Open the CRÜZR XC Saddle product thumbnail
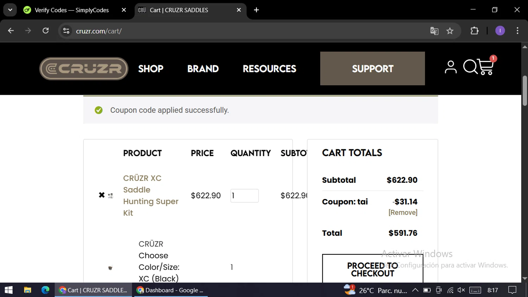 click(x=111, y=196)
